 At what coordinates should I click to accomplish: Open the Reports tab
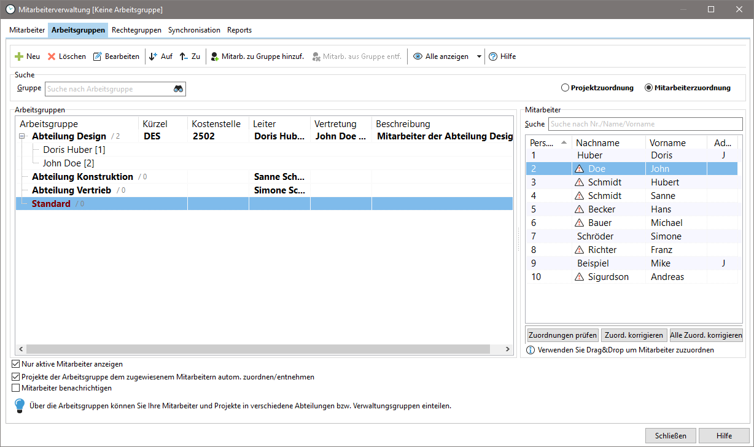[x=239, y=30]
